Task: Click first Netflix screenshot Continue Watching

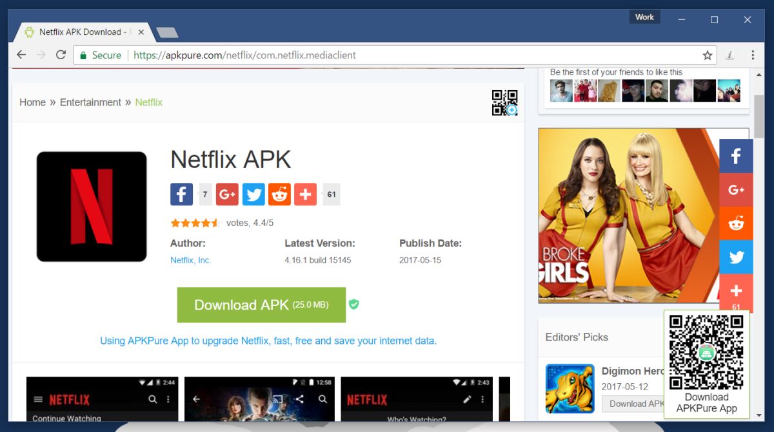Action: [102, 400]
